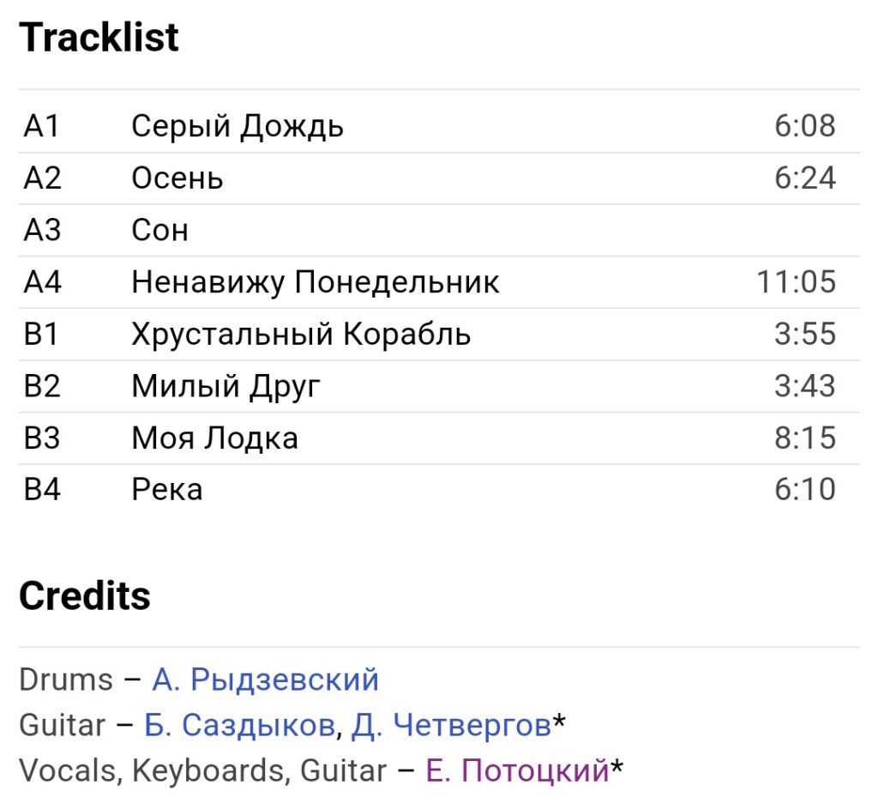Click the Tracklist heading
878x809 pixels.
click(x=99, y=38)
